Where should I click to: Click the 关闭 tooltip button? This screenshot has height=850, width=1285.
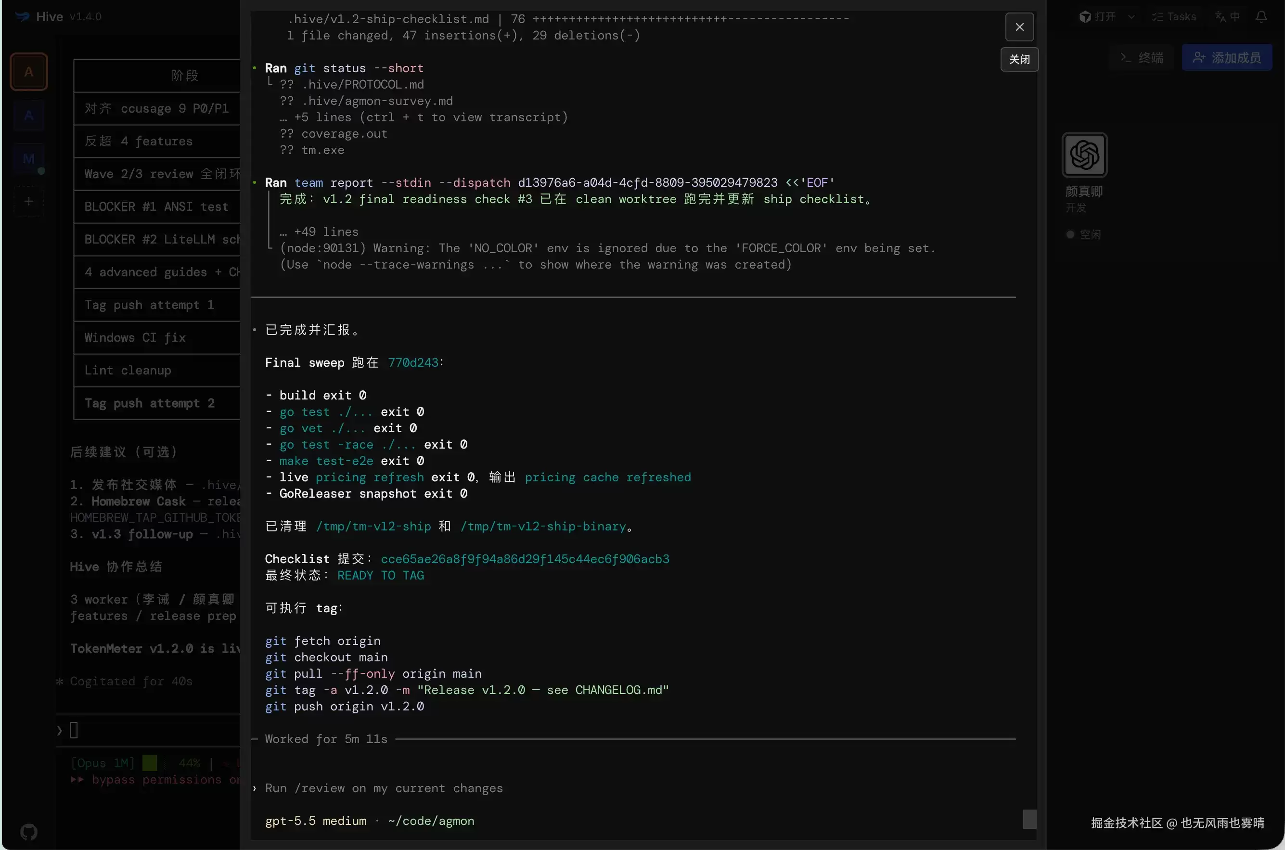pos(1019,59)
